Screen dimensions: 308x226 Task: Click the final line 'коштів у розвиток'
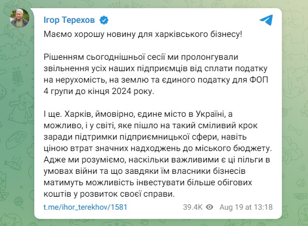(x=109, y=194)
